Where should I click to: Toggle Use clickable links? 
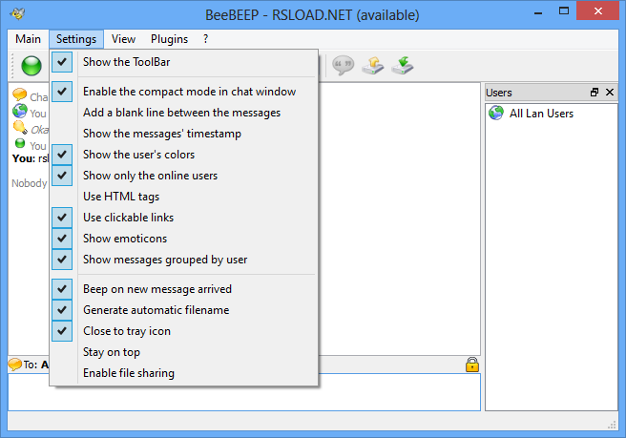coord(183,218)
